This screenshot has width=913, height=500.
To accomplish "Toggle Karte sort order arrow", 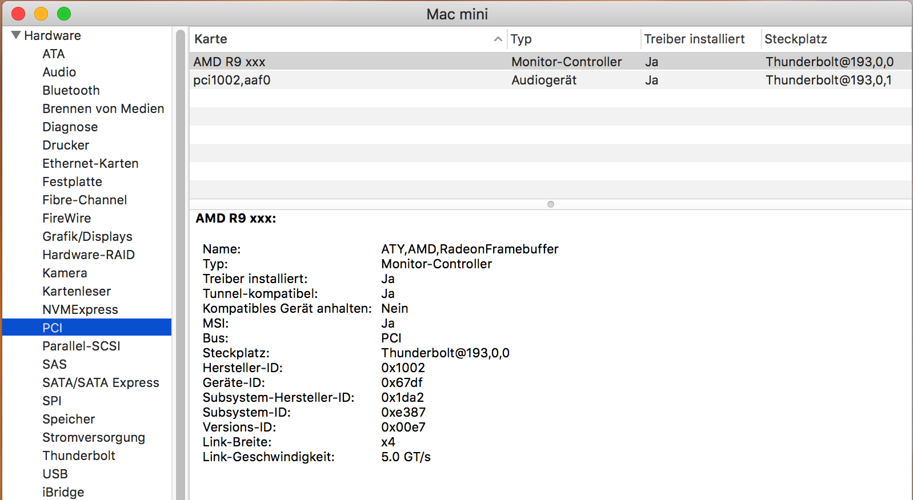I will 498,39.
